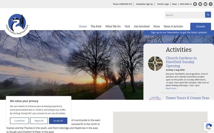Open the Instagram social icon
The image size is (214, 133).
pyautogui.click(x=211, y=4)
